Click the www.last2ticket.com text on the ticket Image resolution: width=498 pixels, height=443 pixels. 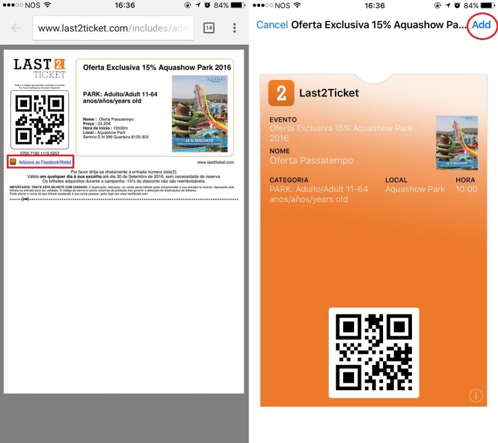tap(215, 162)
